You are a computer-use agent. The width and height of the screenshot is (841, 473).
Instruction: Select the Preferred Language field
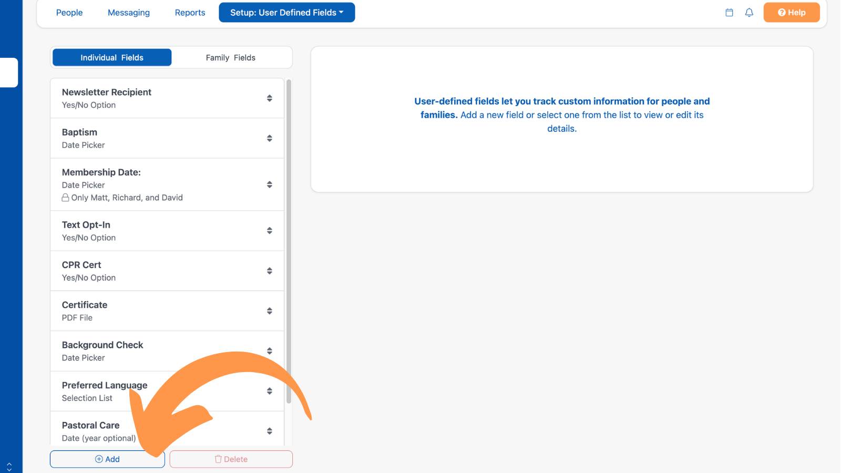point(167,391)
